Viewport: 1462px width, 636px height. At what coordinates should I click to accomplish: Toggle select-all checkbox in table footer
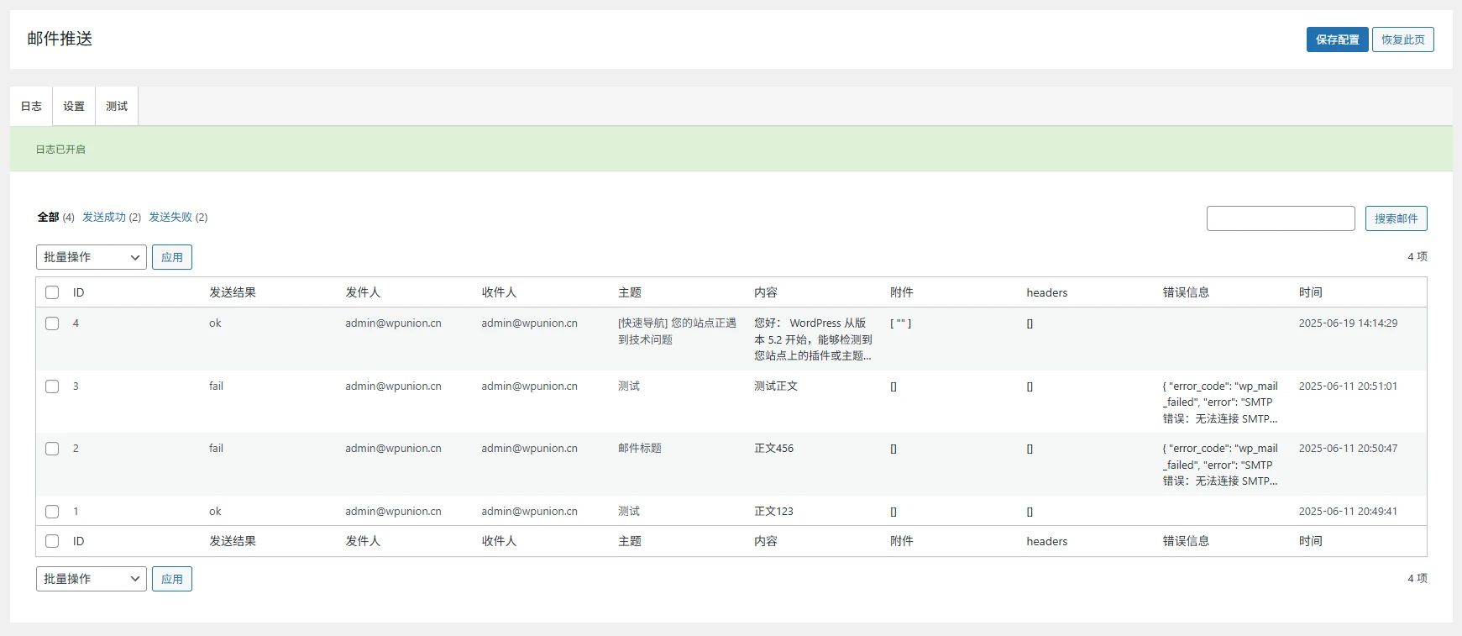(x=52, y=541)
